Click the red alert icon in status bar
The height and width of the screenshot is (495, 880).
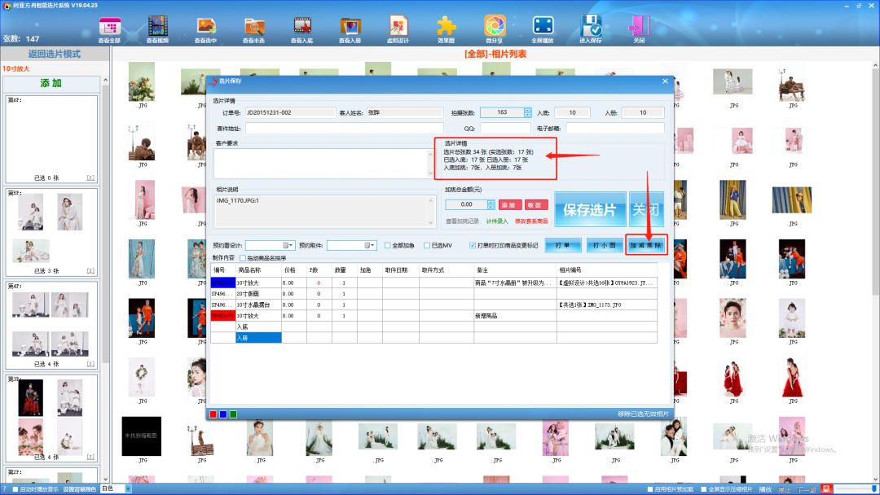click(x=826, y=489)
